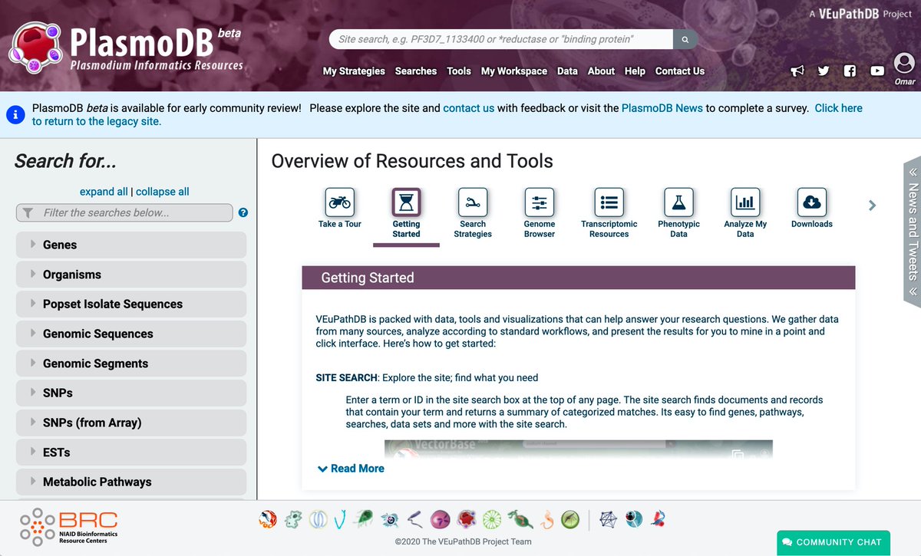Screen dimensions: 921x556
Task: Open the announcements megaphone icon
Action: coord(797,71)
